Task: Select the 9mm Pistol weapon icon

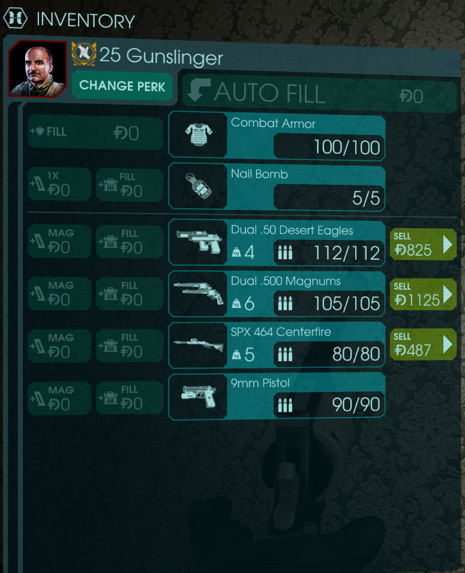Action: click(199, 396)
